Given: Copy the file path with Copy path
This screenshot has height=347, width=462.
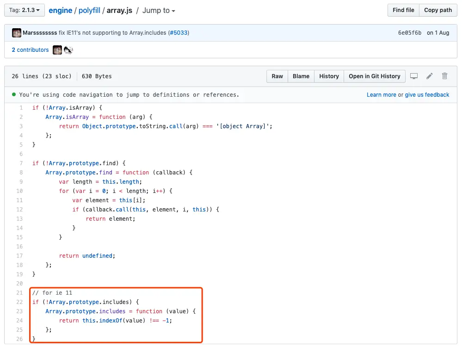Looking at the screenshot, I should [x=437, y=10].
